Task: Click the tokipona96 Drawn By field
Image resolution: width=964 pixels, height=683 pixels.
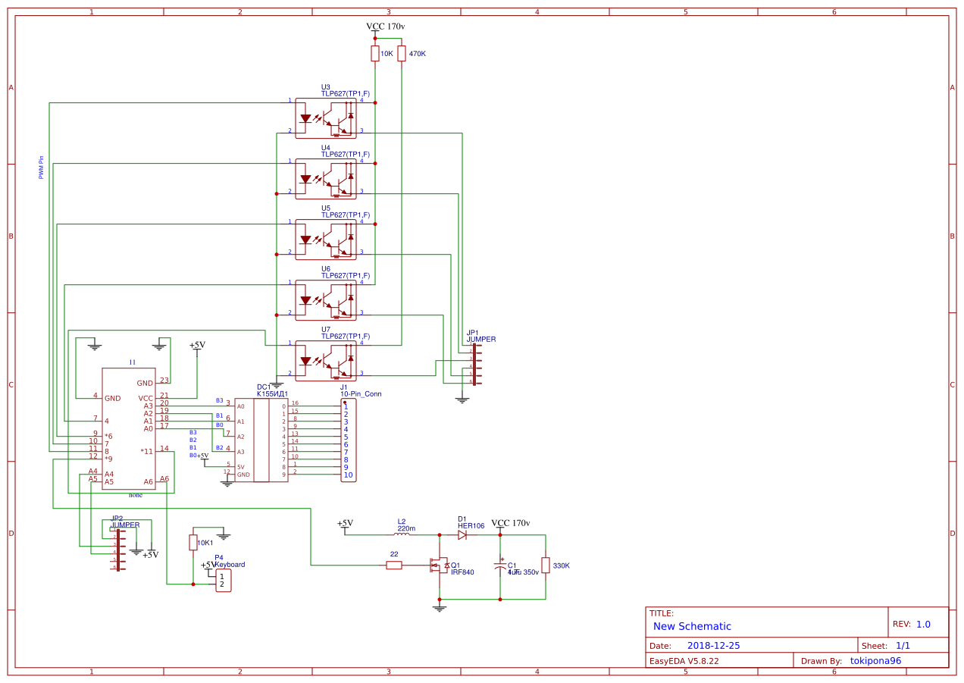Action: (875, 660)
